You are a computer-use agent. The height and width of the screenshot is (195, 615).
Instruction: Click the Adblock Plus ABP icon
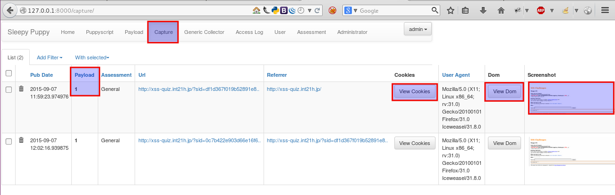(x=541, y=10)
